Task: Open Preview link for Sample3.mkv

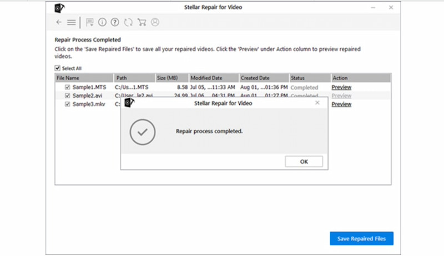Action: 341,104
